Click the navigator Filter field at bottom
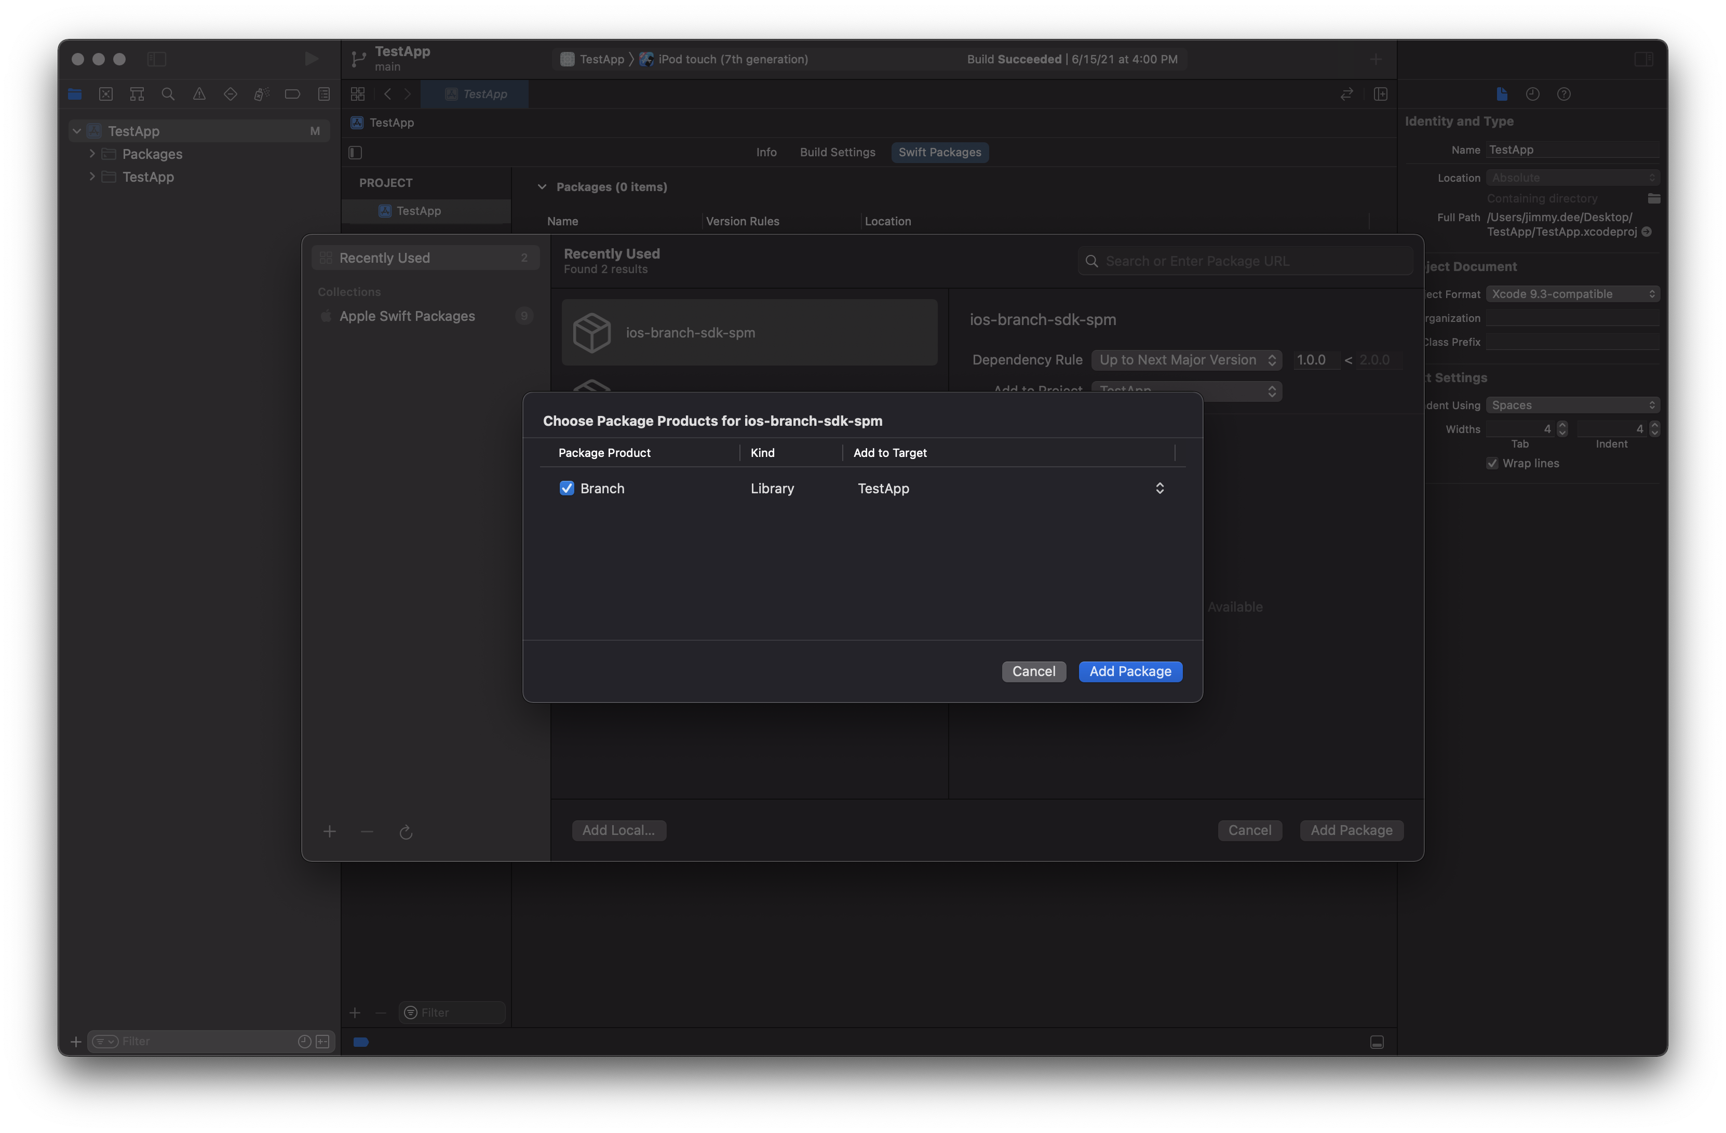1726x1133 pixels. (x=210, y=1042)
